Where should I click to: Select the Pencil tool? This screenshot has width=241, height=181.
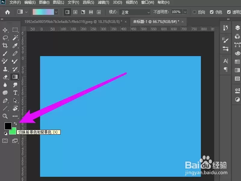pyautogui.click(x=15, y=53)
